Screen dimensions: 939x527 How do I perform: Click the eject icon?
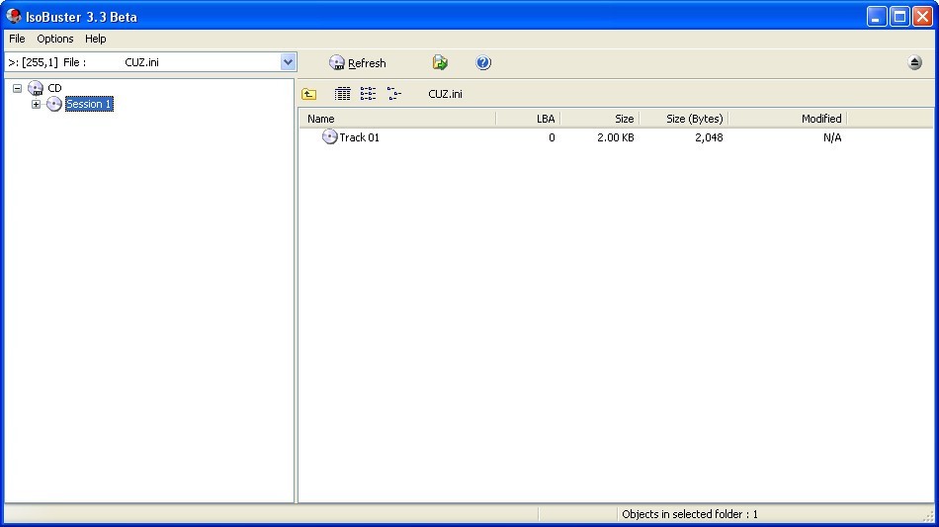pos(914,62)
